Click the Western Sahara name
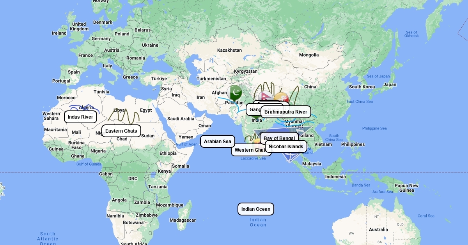This screenshot has width=468, height=245. click(51, 116)
